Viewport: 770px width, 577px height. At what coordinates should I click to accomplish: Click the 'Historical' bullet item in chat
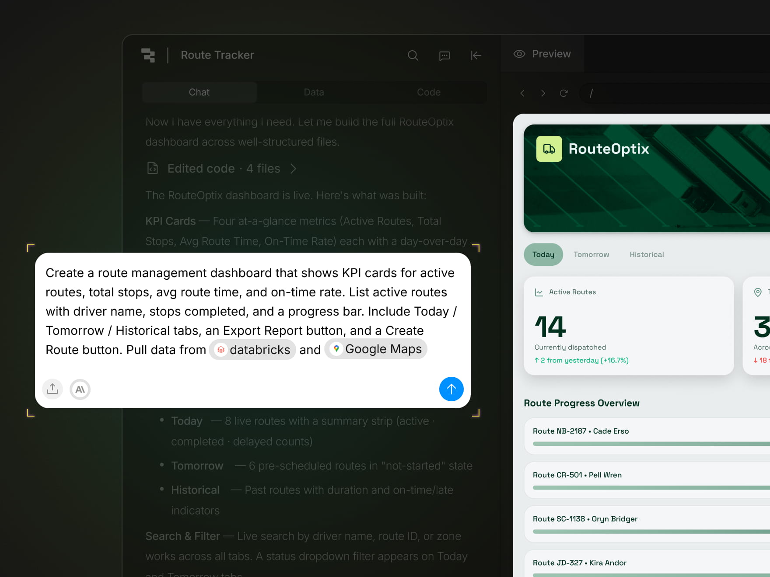[x=196, y=490]
